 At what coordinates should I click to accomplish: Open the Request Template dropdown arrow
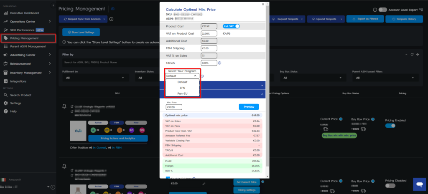point(302,19)
